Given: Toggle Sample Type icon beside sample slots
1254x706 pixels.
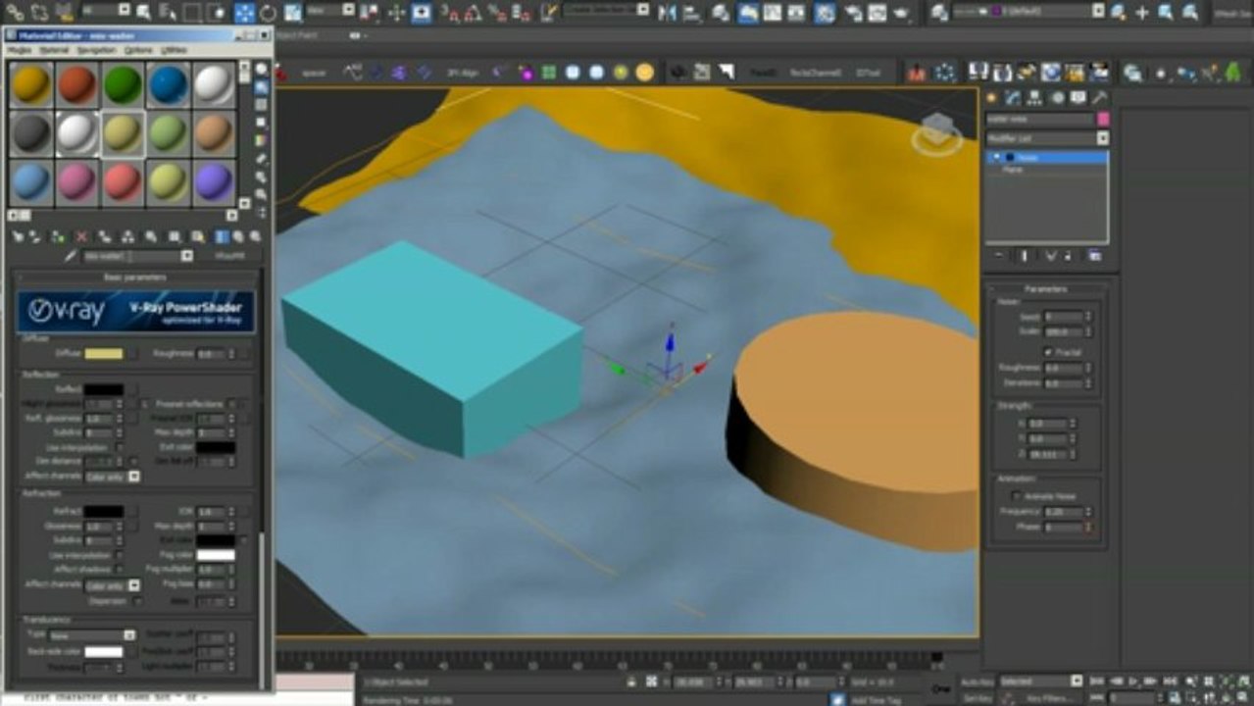Looking at the screenshot, I should (262, 69).
